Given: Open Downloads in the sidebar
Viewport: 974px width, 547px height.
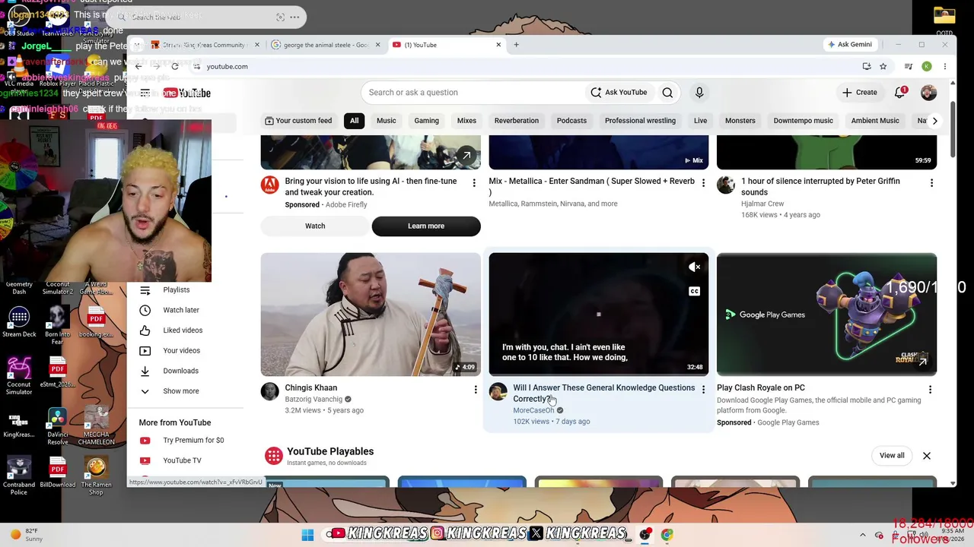Looking at the screenshot, I should point(180,371).
